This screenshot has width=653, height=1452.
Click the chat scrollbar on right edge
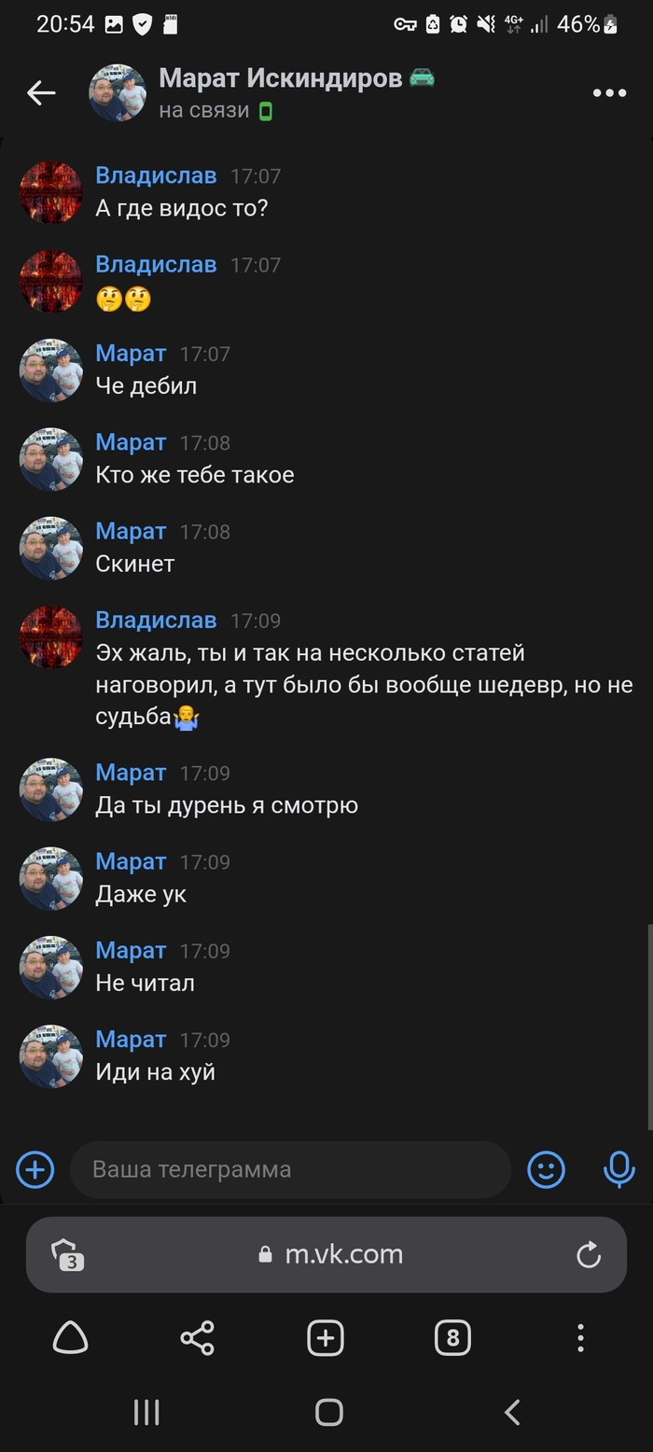pos(649,1026)
